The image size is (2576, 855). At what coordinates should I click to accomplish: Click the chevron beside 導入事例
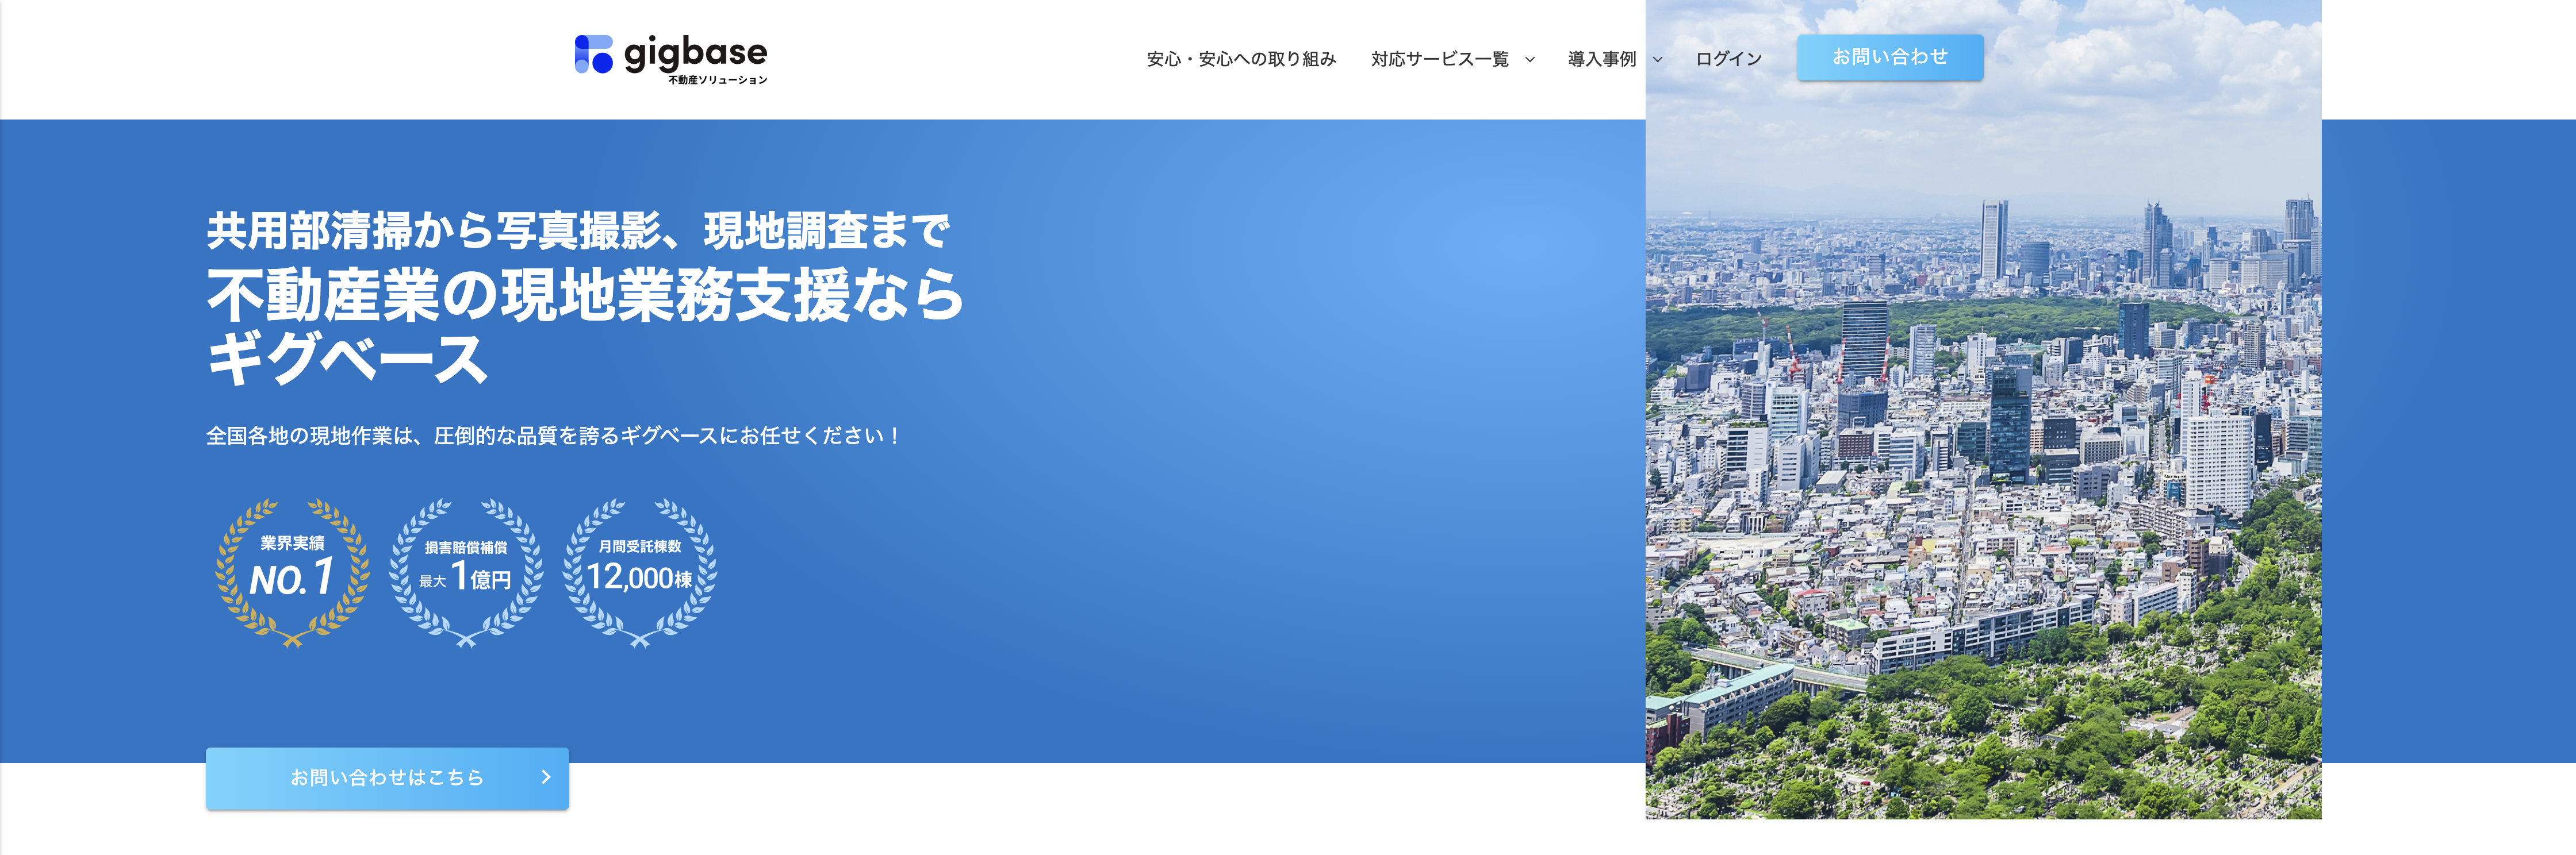[x=1657, y=60]
